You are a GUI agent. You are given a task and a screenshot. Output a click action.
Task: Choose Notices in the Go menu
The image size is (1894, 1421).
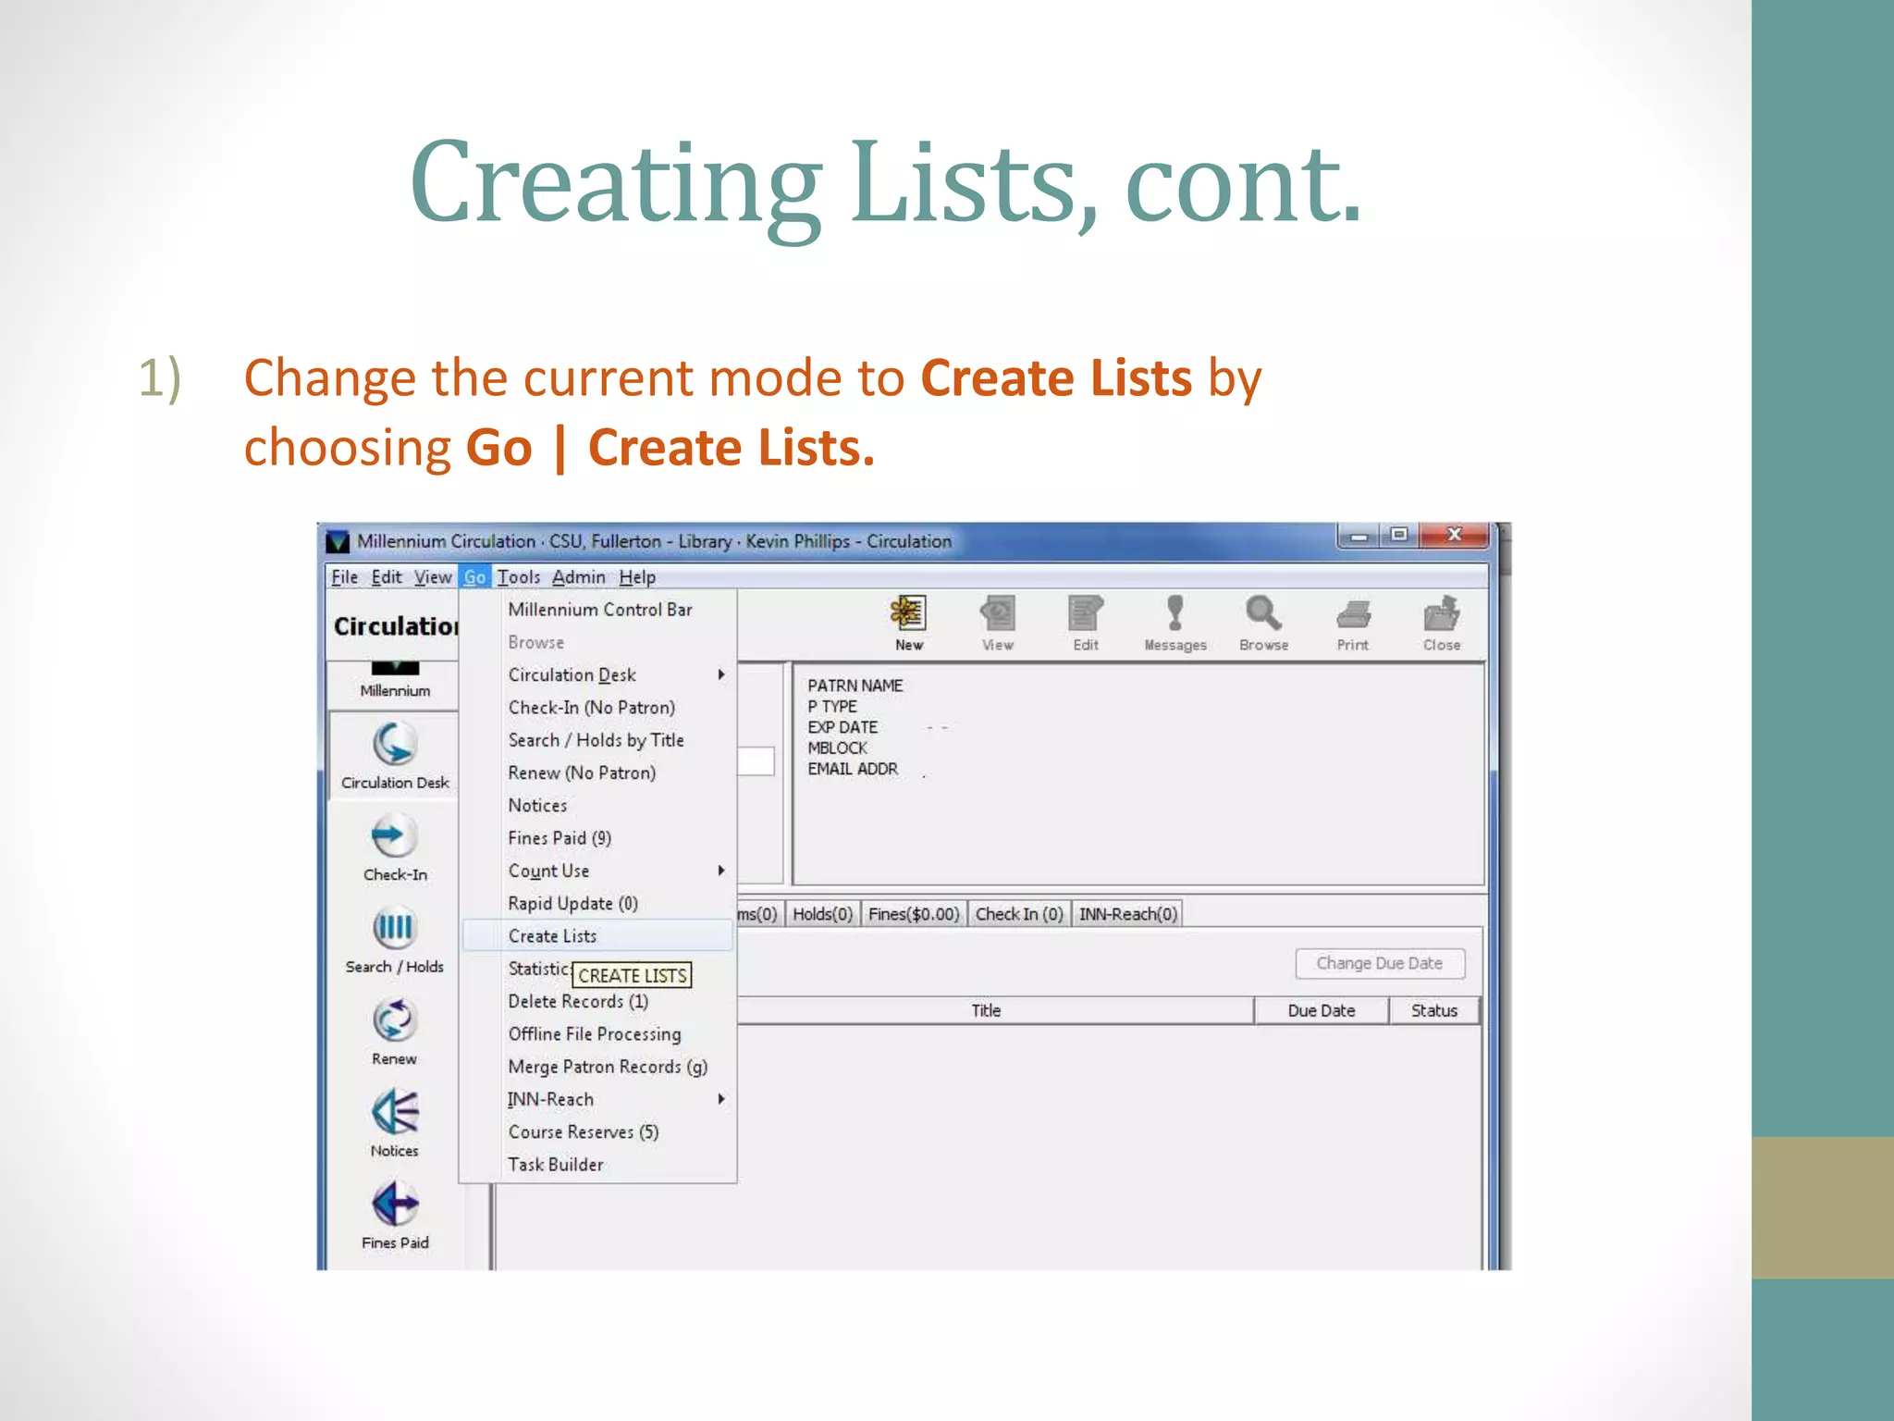click(598, 806)
